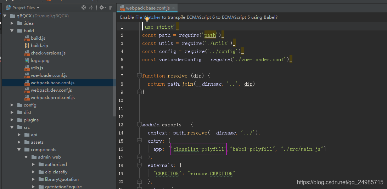Click the Collapse All icon in Project panel

[91, 7]
